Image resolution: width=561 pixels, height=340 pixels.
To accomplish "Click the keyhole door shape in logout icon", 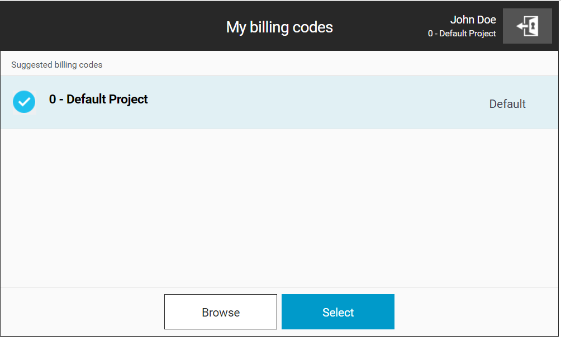I will tap(532, 26).
